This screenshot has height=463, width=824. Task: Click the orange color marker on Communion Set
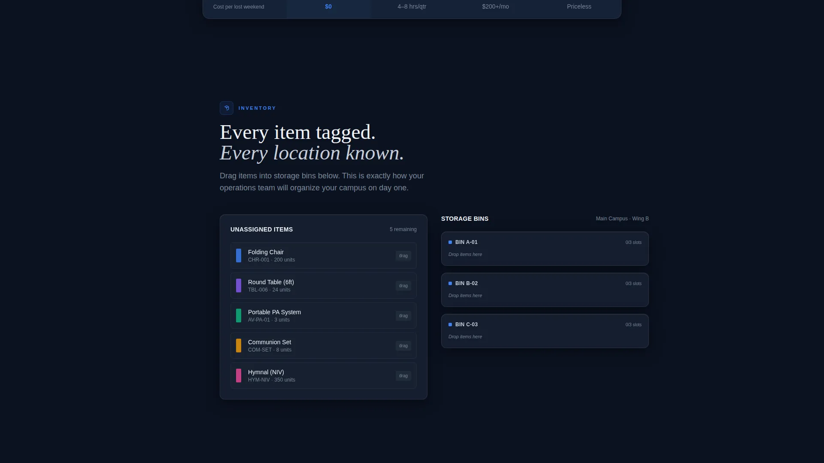(239, 346)
